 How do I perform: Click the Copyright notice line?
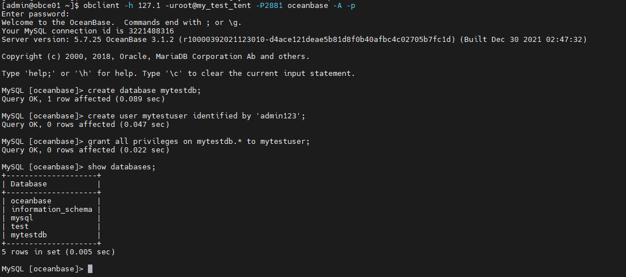156,57
